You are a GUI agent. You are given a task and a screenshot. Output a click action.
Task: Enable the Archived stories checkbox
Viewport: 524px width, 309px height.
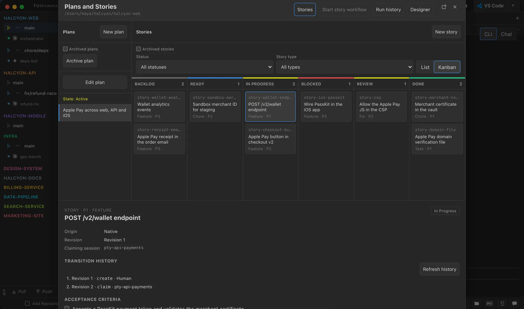click(139, 49)
